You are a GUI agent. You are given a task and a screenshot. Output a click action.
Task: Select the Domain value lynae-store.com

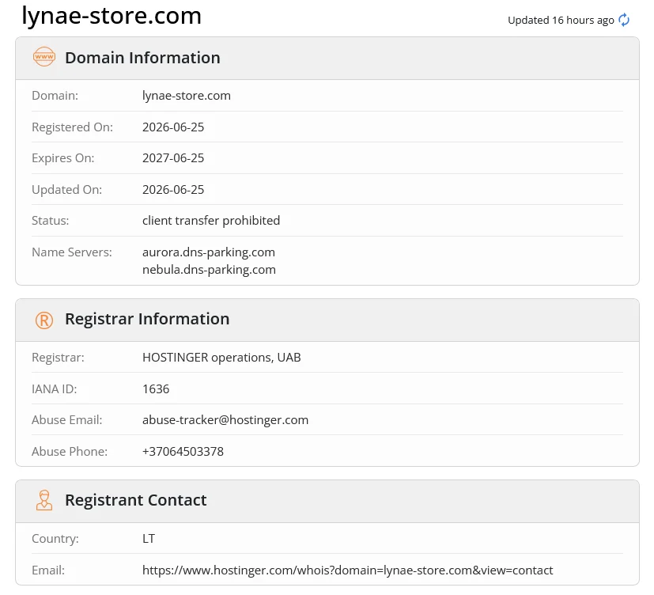click(187, 96)
